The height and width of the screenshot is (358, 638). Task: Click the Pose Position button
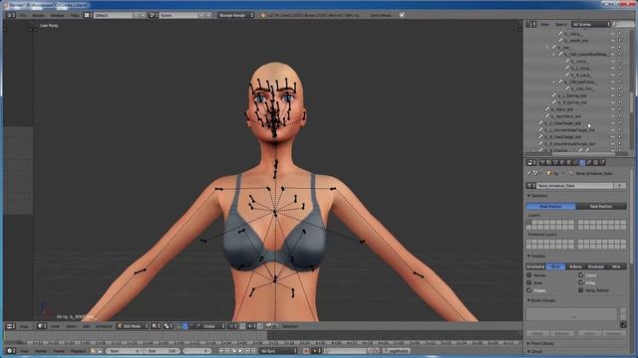[x=551, y=206]
